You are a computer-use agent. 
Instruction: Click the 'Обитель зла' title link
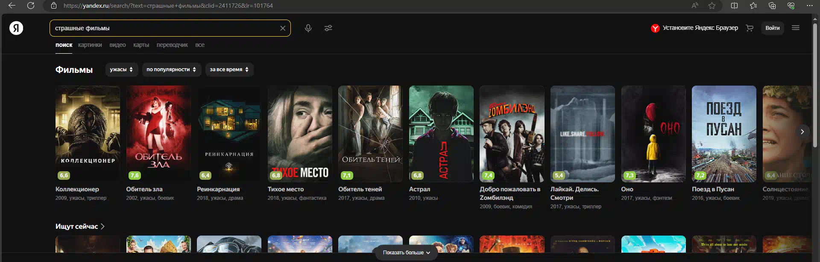click(x=144, y=189)
